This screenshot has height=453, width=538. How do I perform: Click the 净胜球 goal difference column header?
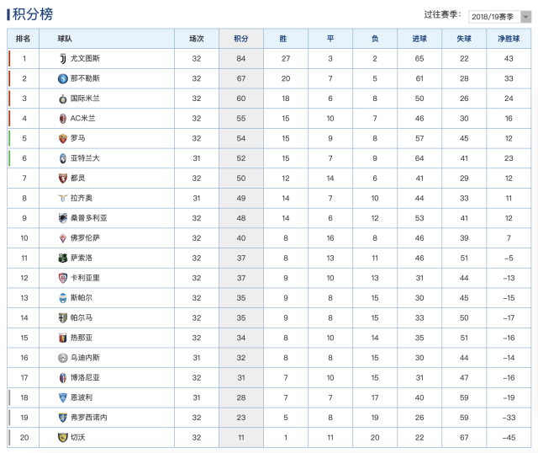pyautogui.click(x=509, y=39)
